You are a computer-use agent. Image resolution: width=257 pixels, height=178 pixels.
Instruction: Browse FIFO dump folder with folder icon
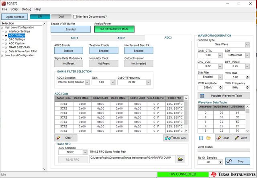click(x=180, y=159)
